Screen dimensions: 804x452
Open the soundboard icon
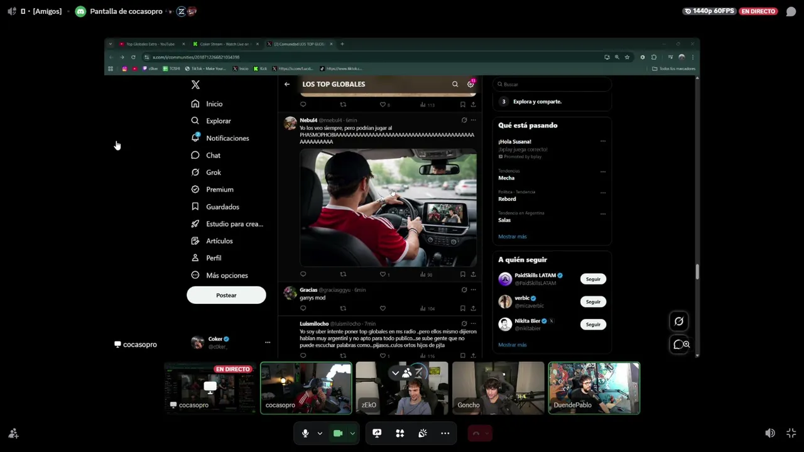pos(423,433)
